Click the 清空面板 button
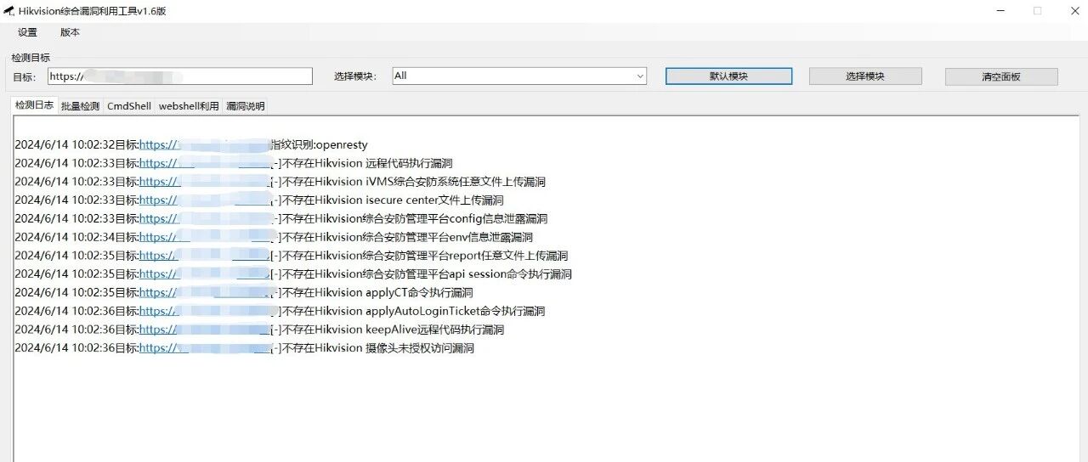The image size is (1088, 462). [1001, 76]
